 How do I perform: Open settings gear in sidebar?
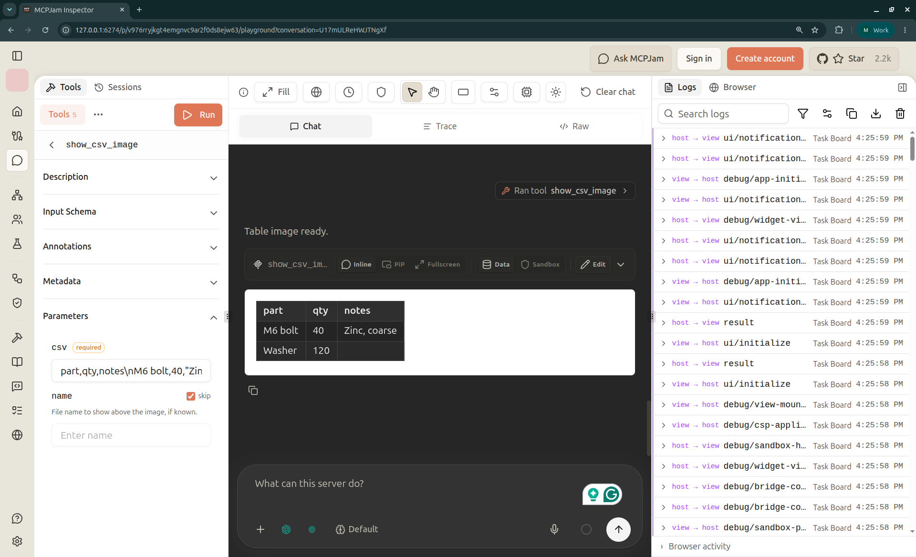pos(17,541)
